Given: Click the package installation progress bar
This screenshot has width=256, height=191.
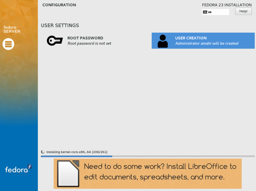Looking at the screenshot, I should tap(148, 156).
